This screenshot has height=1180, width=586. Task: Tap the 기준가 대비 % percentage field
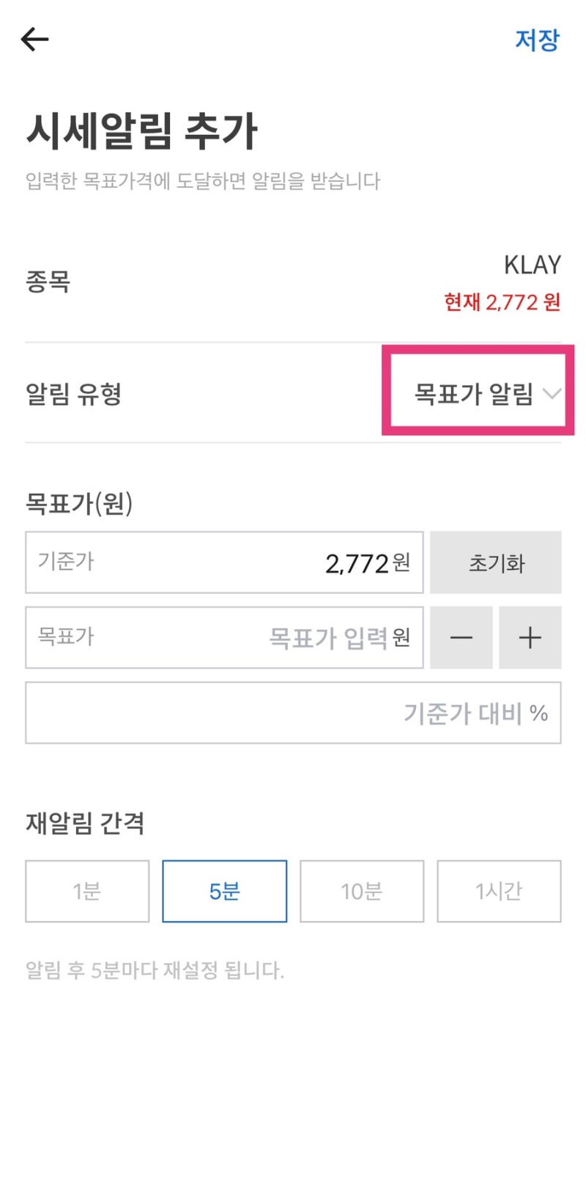[x=293, y=712]
